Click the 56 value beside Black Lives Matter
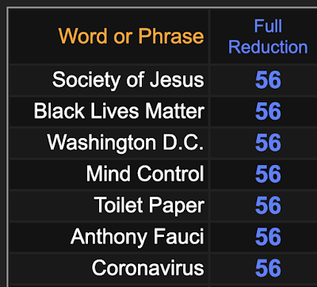 point(268,111)
